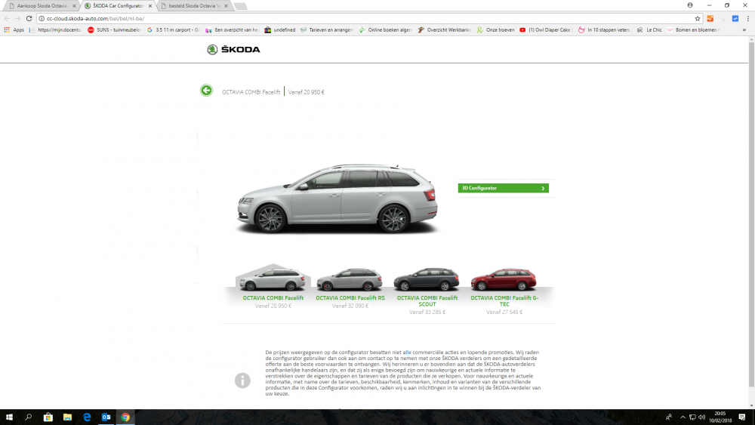
Task: Open the Apps bookmarks shortcut
Action: point(14,30)
